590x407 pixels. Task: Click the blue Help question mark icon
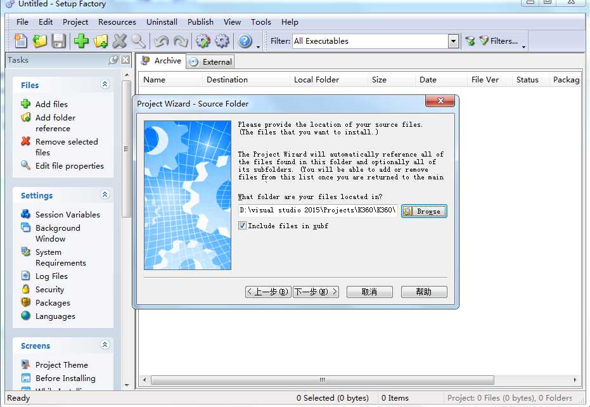coord(245,41)
